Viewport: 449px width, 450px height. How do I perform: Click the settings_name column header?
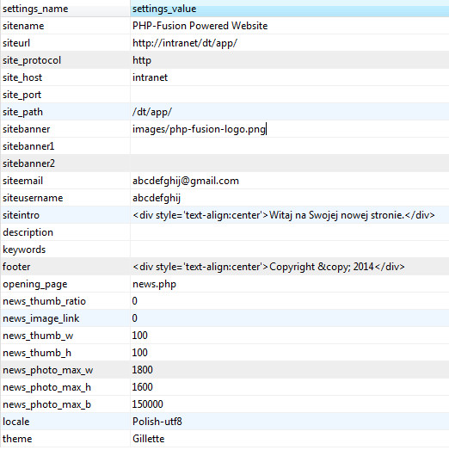click(65, 9)
